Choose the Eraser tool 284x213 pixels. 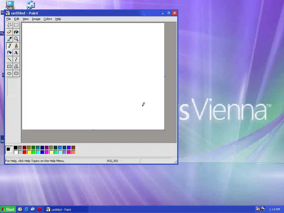point(9,32)
